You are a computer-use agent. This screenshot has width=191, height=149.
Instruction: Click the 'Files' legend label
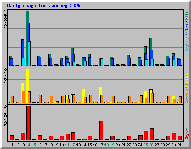pyautogui.click(x=187, y=30)
